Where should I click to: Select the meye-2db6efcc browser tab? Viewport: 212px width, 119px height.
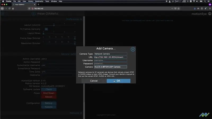pyautogui.click(x=24, y=4)
